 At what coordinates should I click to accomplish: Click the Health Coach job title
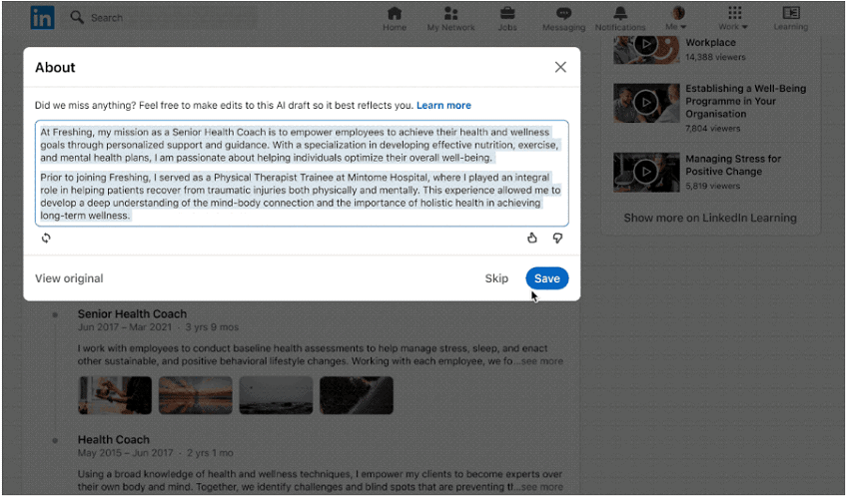(114, 440)
